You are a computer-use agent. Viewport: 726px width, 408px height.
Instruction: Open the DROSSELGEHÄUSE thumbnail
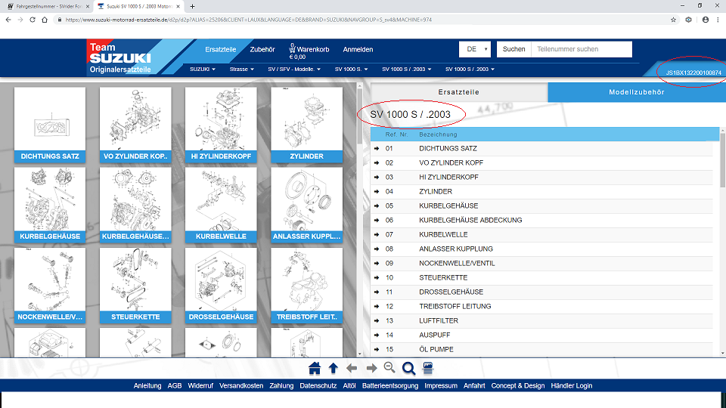click(221, 286)
